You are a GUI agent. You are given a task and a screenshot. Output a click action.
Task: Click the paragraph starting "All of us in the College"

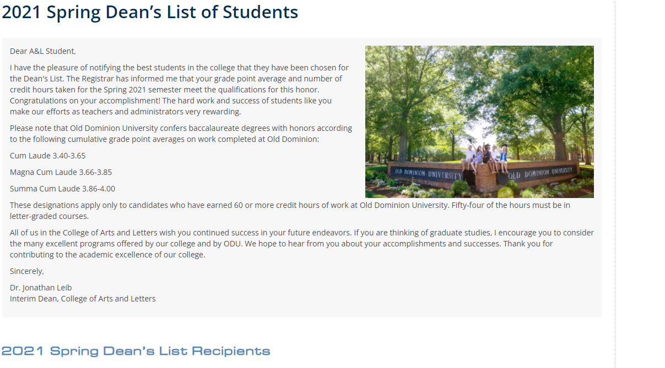click(x=302, y=244)
